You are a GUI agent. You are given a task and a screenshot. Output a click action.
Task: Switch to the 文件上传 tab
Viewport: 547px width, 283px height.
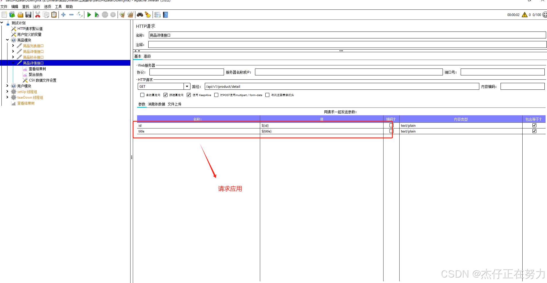(x=174, y=104)
